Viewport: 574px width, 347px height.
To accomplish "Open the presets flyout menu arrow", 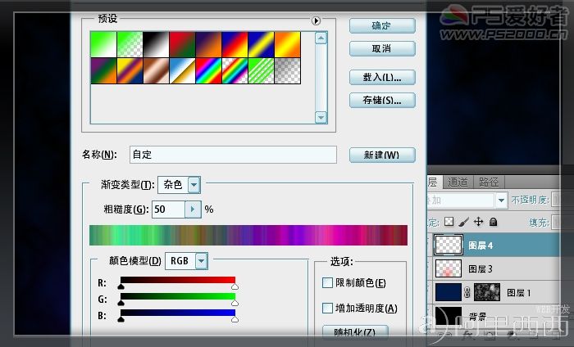I will click(316, 20).
